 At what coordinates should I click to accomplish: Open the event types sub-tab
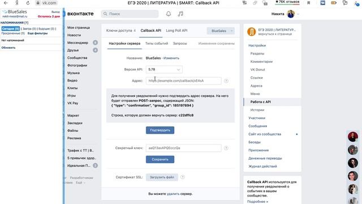pyautogui.click(x=157, y=44)
